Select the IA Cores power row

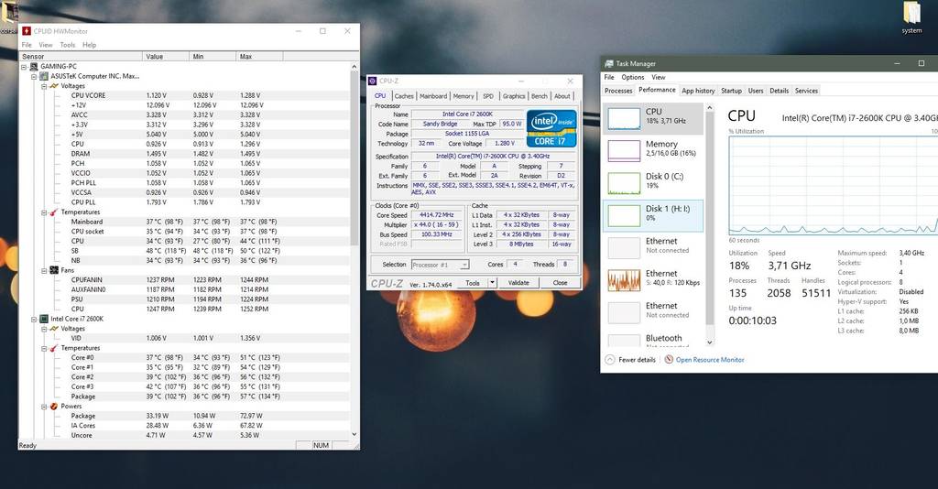pyautogui.click(x=184, y=426)
